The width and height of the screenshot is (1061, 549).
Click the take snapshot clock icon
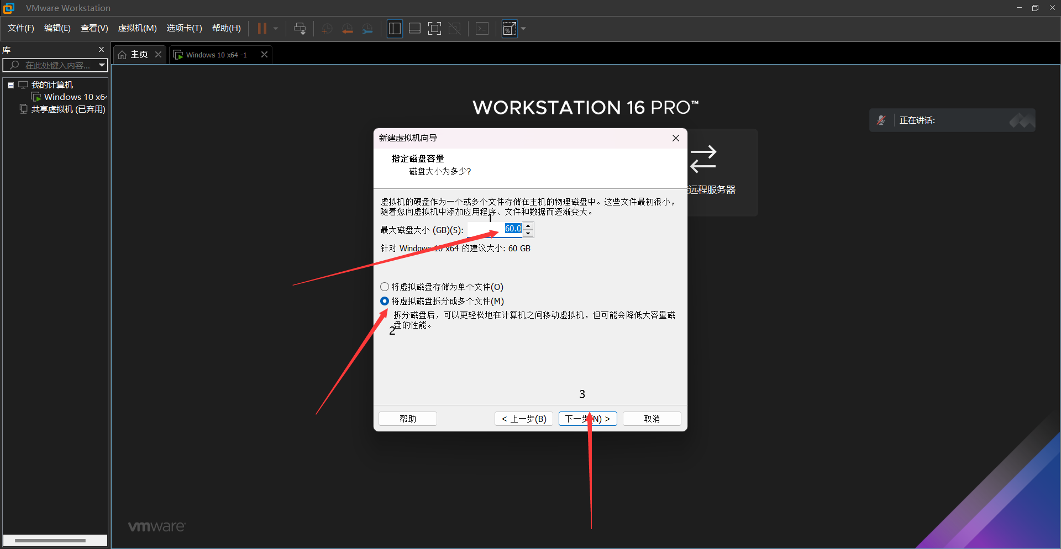pos(327,29)
